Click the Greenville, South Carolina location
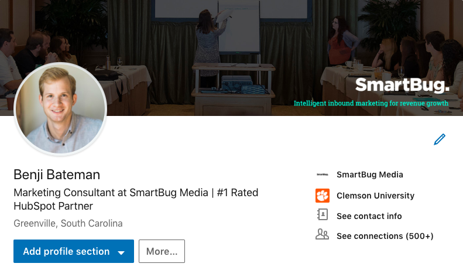 coord(68,224)
